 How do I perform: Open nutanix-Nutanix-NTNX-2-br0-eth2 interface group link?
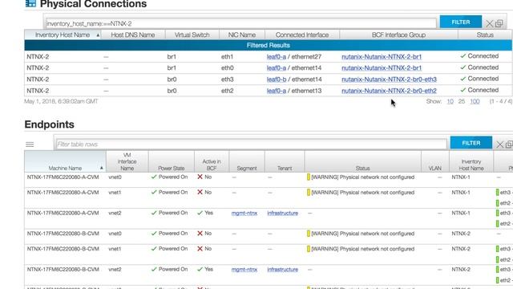(x=389, y=91)
